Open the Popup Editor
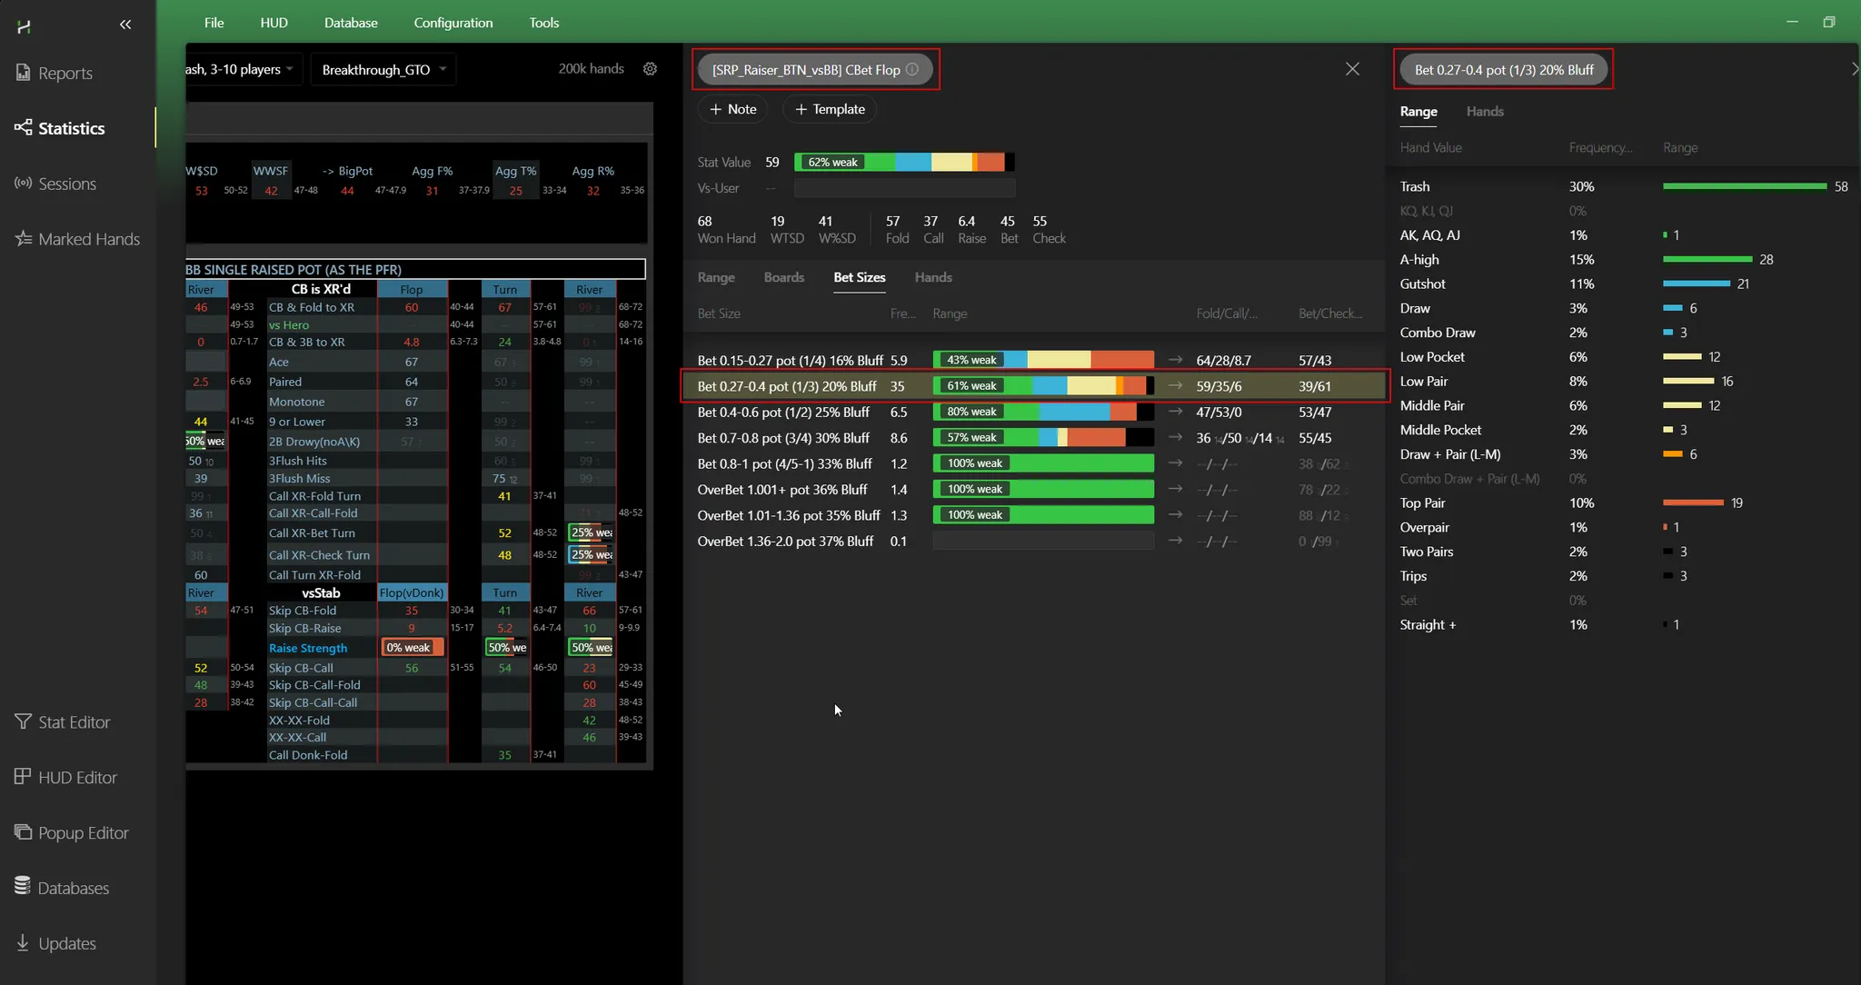 pos(83,833)
